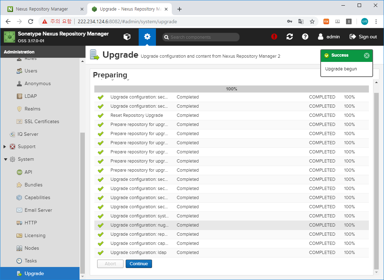Reload the browser page
384x280 pixels.
coord(31,21)
